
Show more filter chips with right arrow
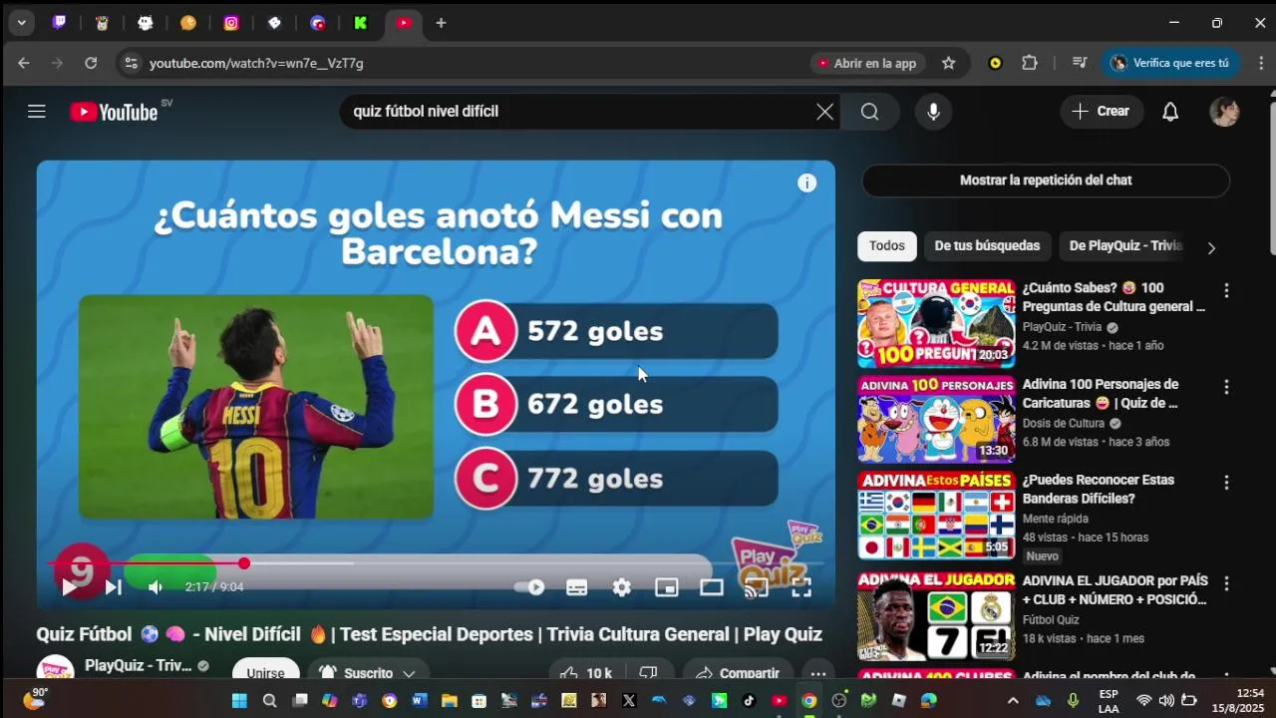tap(1211, 247)
